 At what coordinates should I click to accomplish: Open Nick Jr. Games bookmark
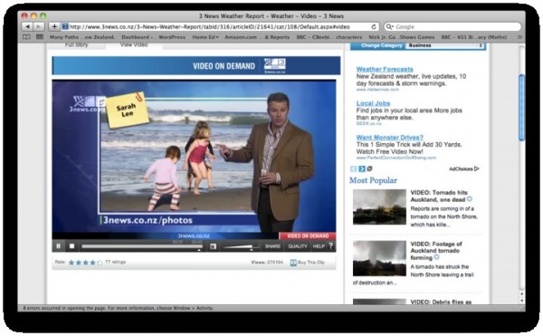[401, 37]
